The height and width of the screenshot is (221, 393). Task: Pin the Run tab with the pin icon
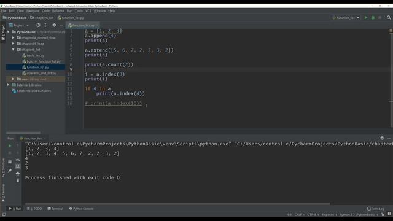(x=10, y=171)
